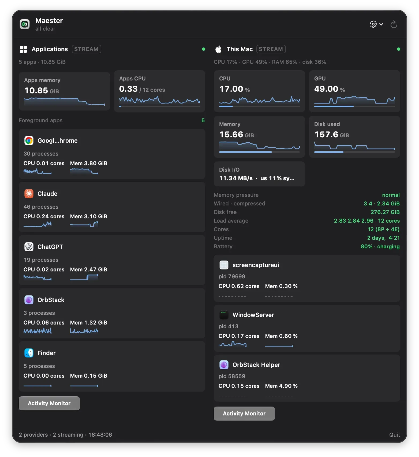Open Activity Monitor under This Mac
The width and height of the screenshot is (419, 457).
(244, 414)
